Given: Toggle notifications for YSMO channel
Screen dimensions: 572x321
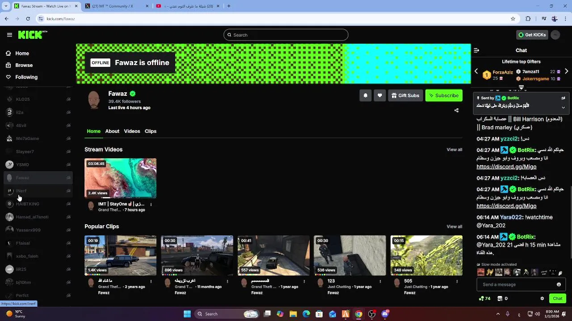Looking at the screenshot, I should tap(68, 165).
